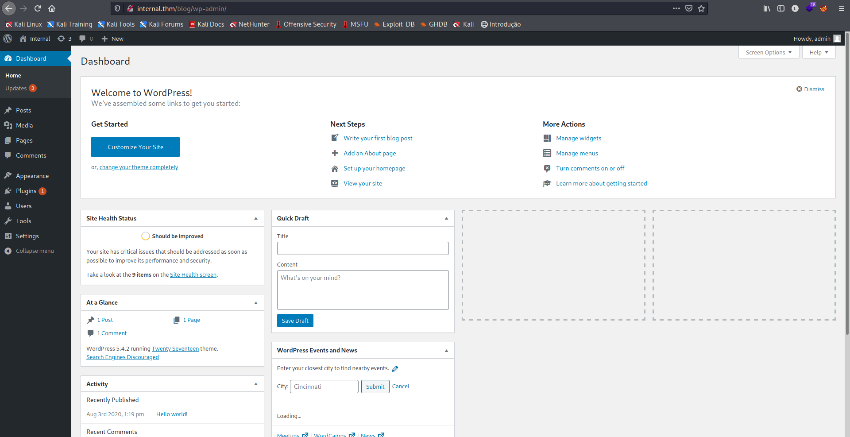The image size is (850, 437).
Task: Click the Firefox home icon
Action: point(52,8)
